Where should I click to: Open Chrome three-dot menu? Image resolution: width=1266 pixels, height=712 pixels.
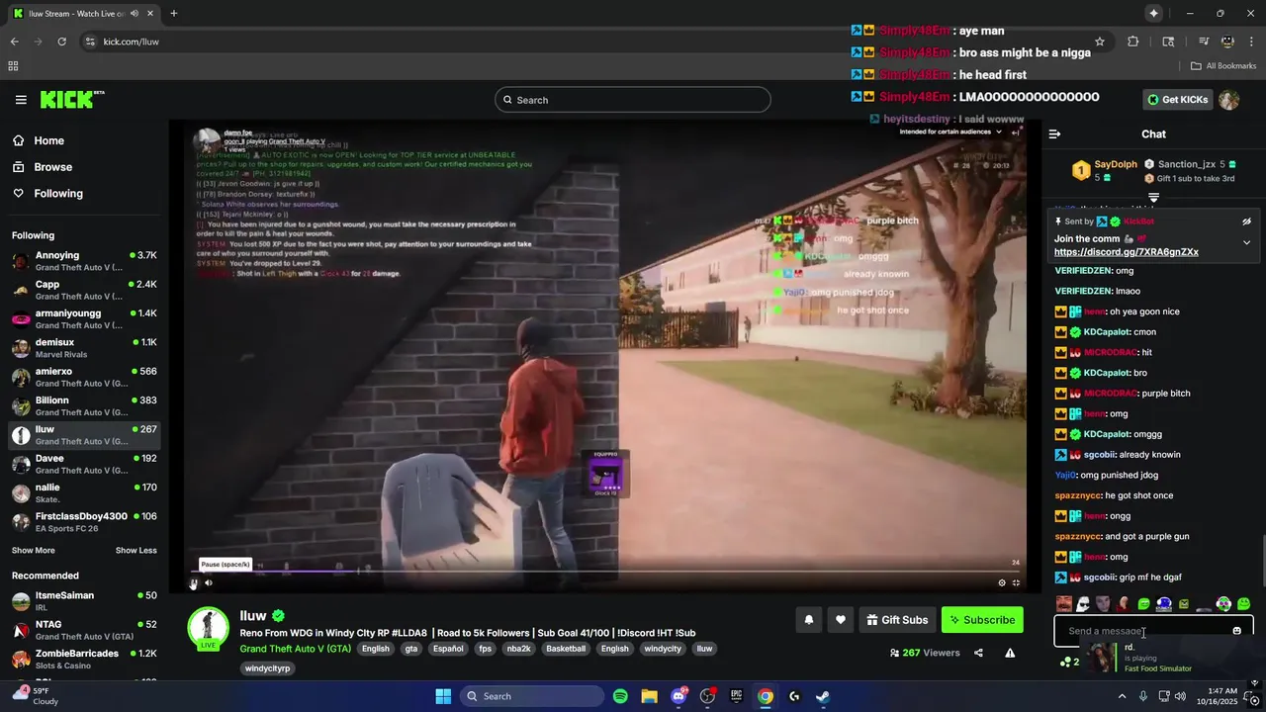pyautogui.click(x=1251, y=42)
